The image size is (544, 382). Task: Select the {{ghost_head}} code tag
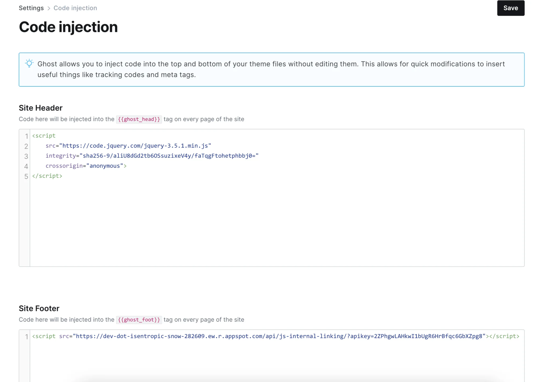point(139,119)
